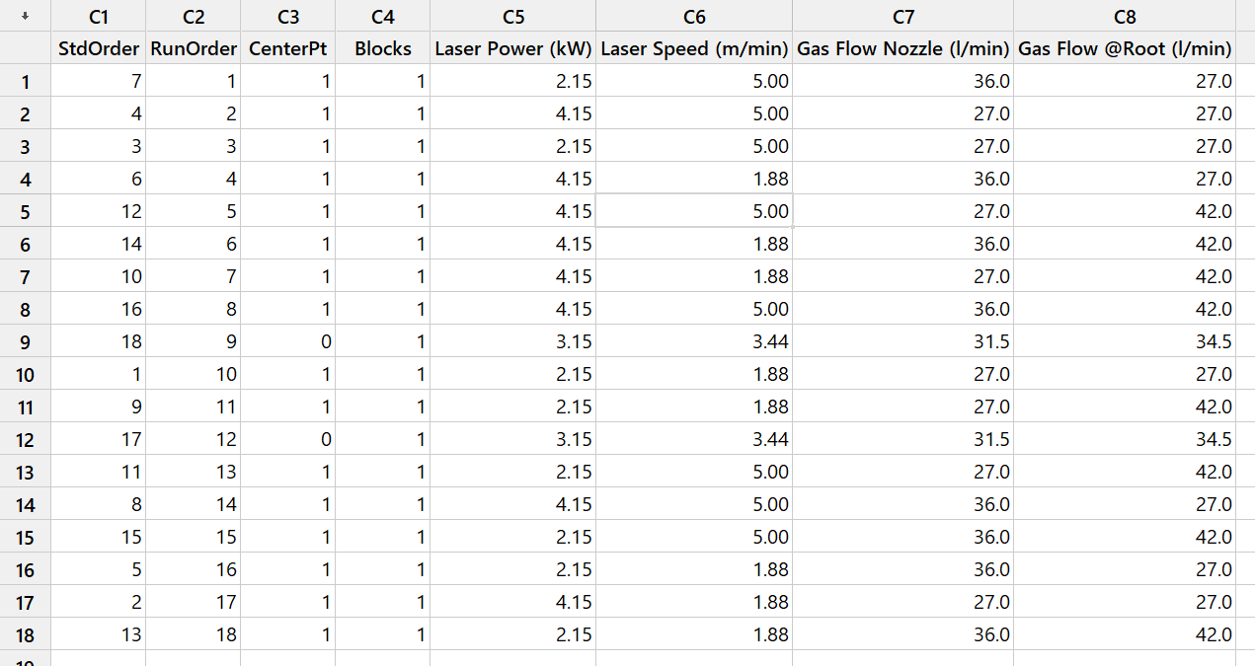Select row header 18
1255x666 pixels.
point(25,634)
